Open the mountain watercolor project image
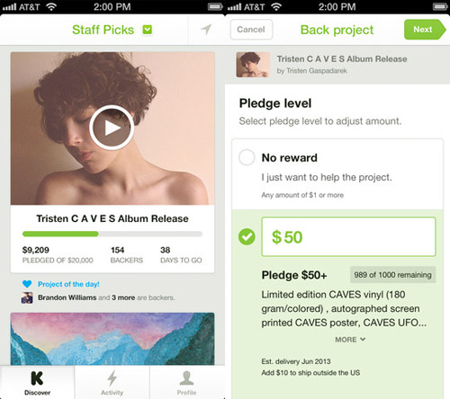The width and height of the screenshot is (450, 399). point(112,339)
